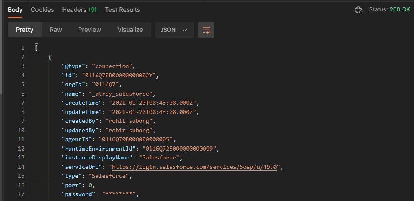Click the "@type" key on line 3
Viewport: 414px width, 201px height.
73,66
